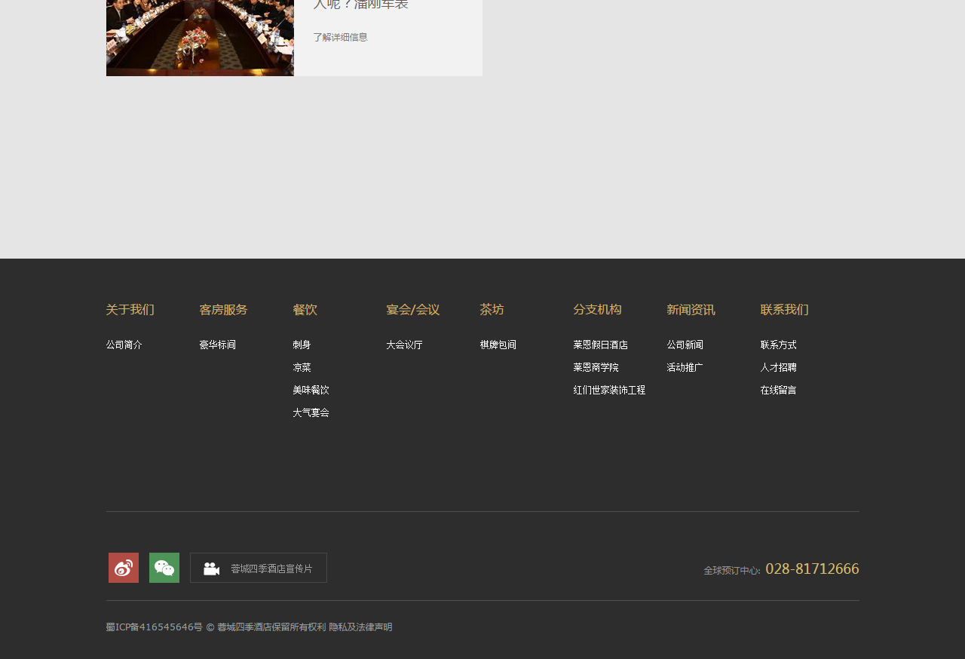Open 莱恩假日酒店 branch link
The image size is (965, 659).
click(x=600, y=345)
